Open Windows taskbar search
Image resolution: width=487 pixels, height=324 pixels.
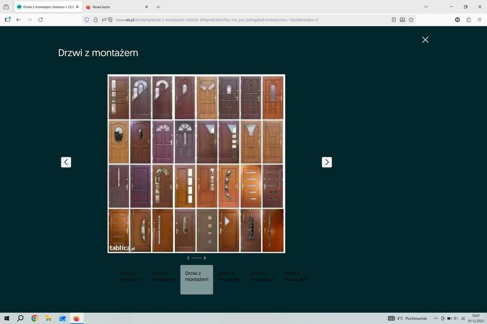coord(20,319)
